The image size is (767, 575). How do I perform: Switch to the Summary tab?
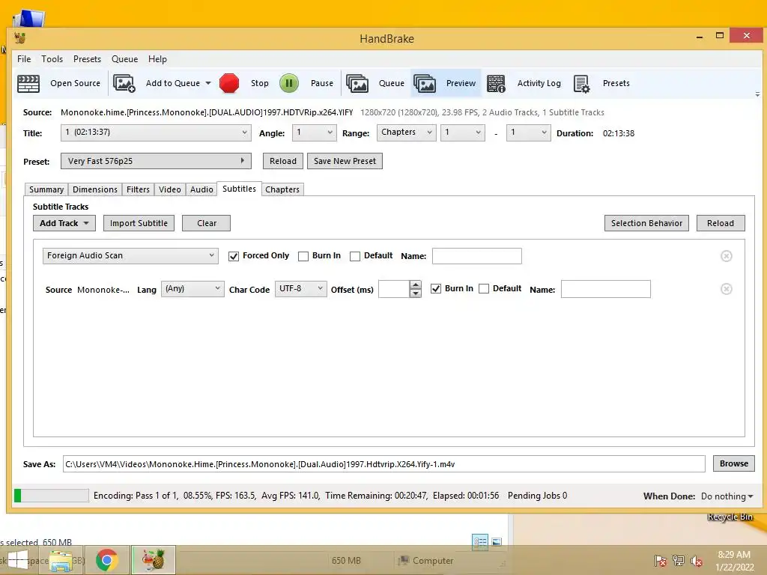point(46,189)
